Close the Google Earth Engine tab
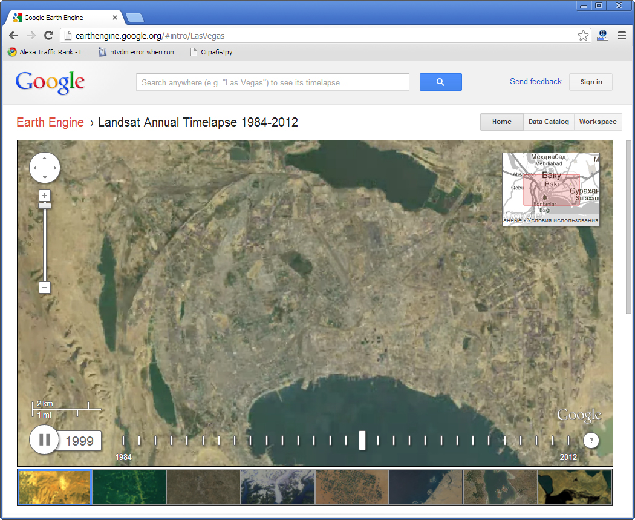Screen dimensions: 635x520 [115, 18]
